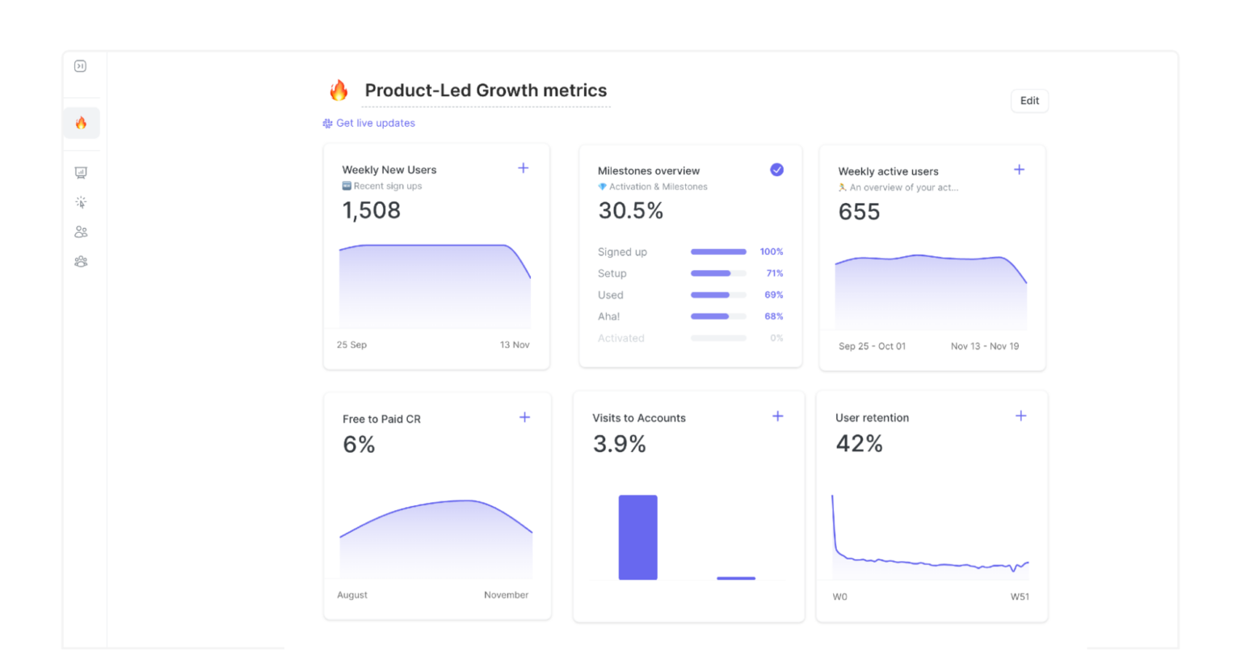Click the plus icon on Free to Paid CR
1241x650 pixels.
[524, 417]
